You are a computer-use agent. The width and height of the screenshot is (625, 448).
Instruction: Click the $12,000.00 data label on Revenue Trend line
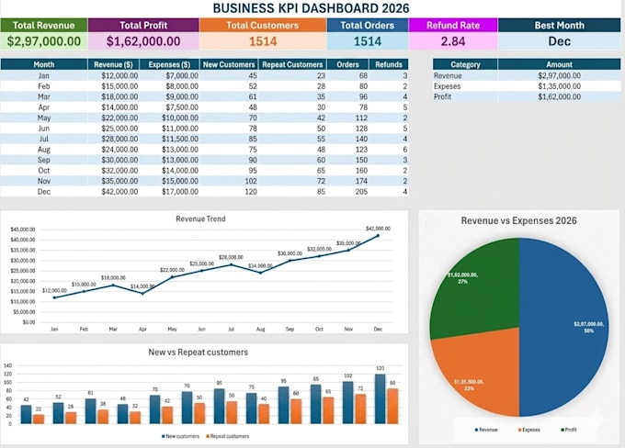pyautogui.click(x=54, y=291)
